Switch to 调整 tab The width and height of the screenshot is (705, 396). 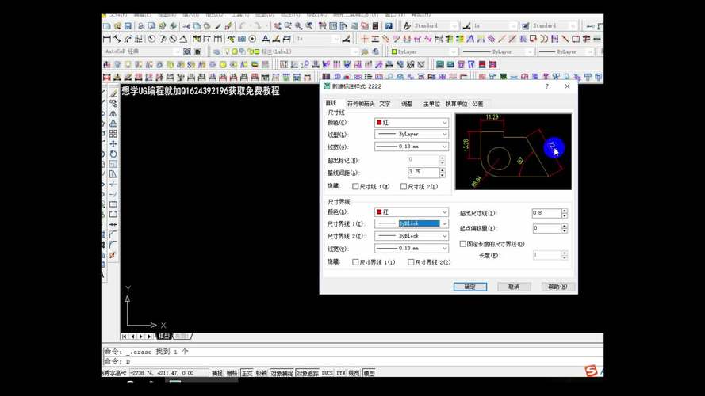click(x=407, y=104)
